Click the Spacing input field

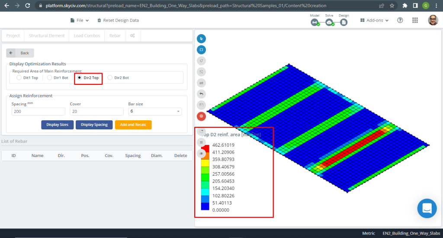[x=38, y=112]
